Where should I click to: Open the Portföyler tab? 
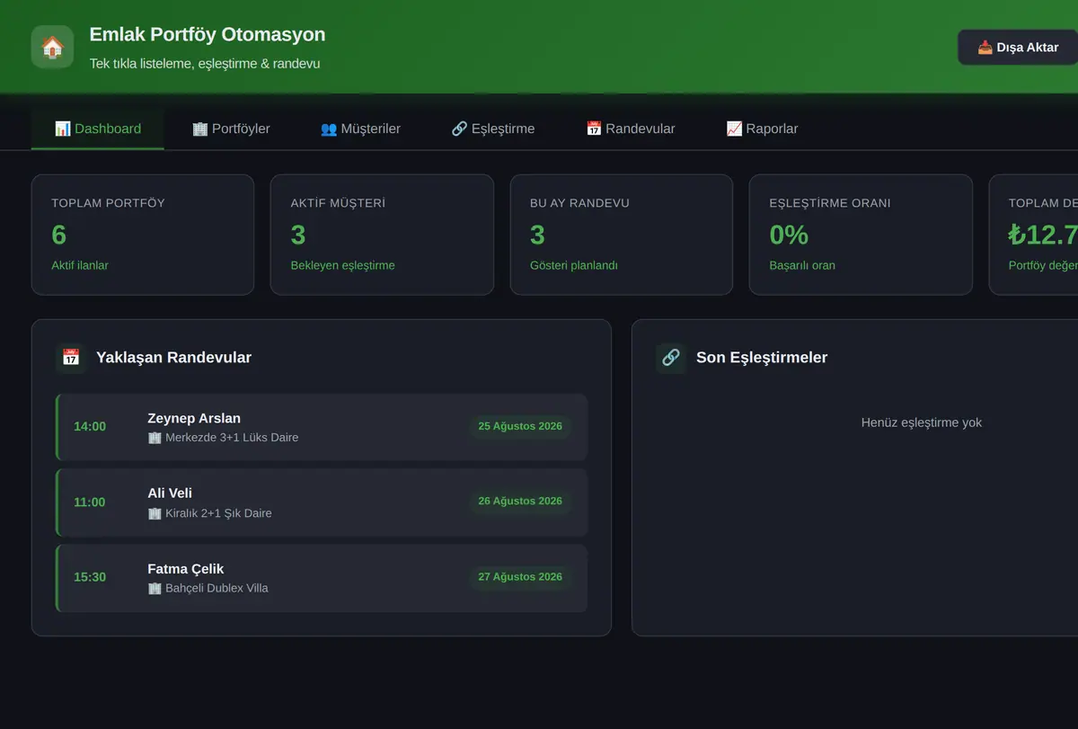click(x=231, y=129)
